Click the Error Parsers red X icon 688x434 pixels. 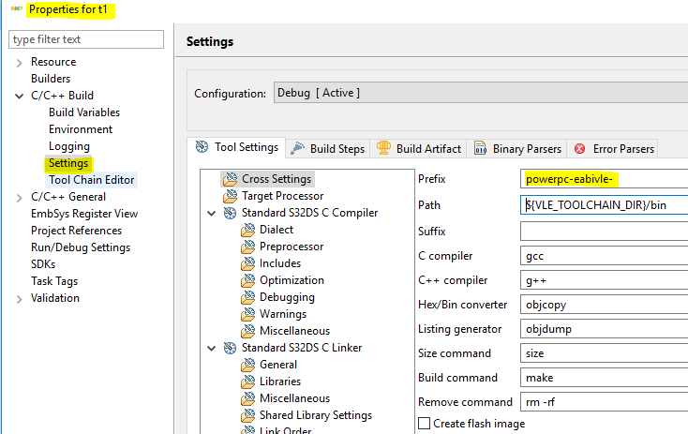pyautogui.click(x=580, y=148)
